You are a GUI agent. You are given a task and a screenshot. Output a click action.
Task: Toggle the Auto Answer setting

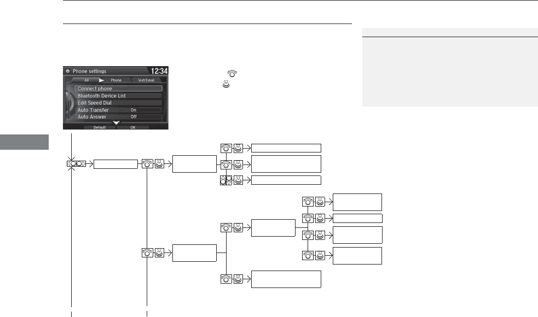(118, 117)
